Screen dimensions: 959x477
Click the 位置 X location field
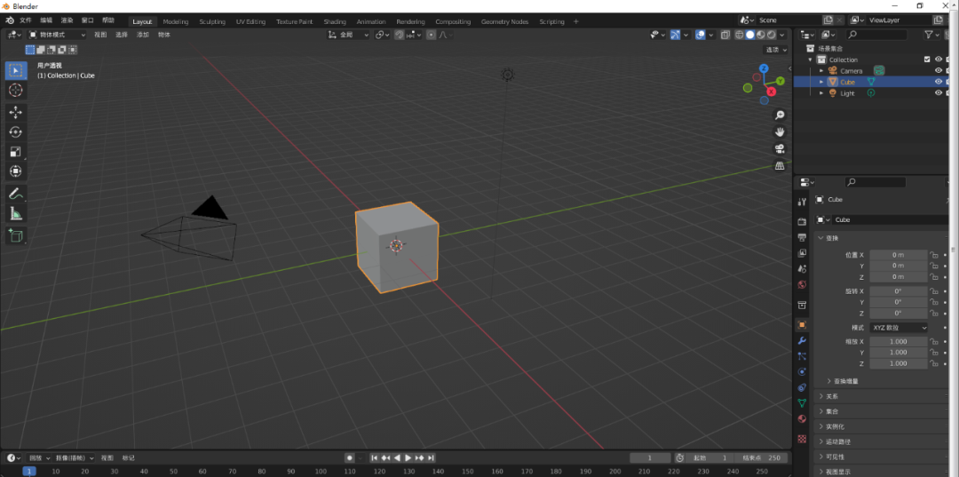898,255
